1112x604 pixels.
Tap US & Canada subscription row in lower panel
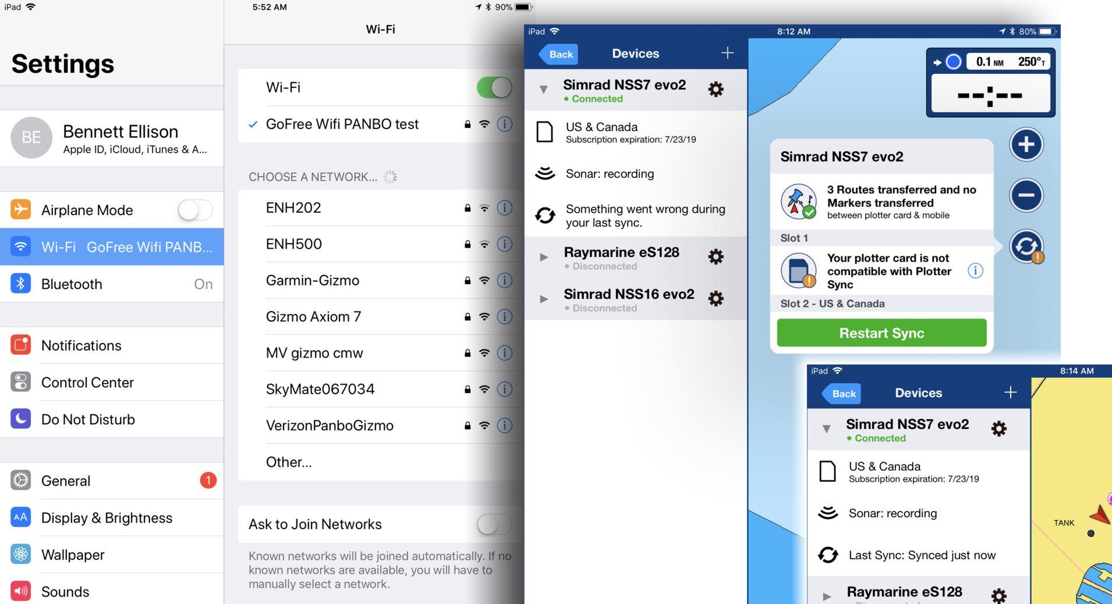[x=919, y=471]
